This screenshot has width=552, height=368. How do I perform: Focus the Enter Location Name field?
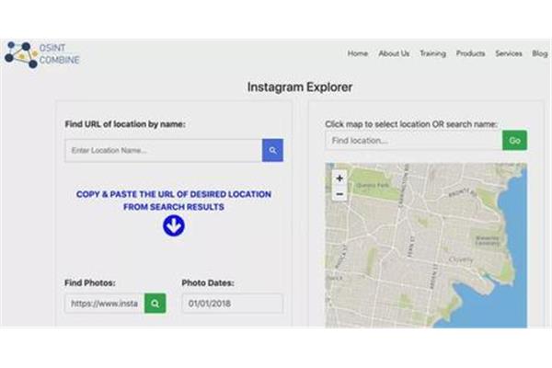coord(164,150)
